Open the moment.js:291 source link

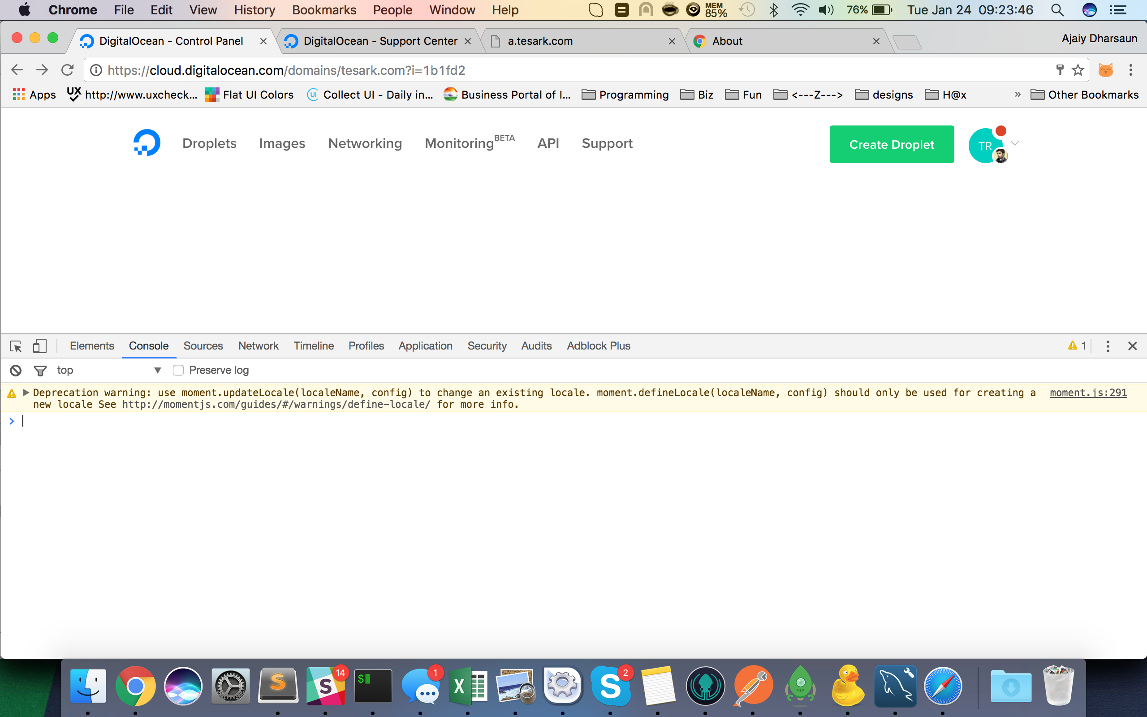click(x=1088, y=393)
